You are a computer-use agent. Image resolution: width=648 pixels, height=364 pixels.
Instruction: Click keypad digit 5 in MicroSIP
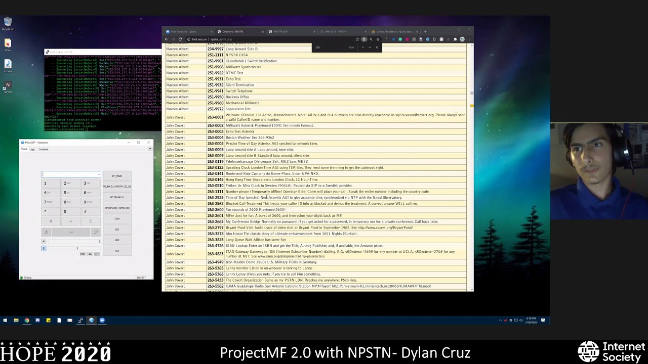click(71, 193)
